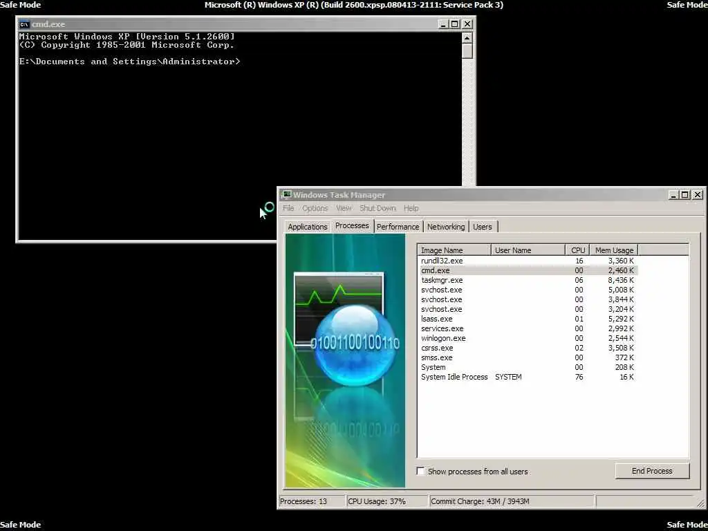Open the Options menu in Task Manager
This screenshot has width=708, height=531.
pos(315,208)
